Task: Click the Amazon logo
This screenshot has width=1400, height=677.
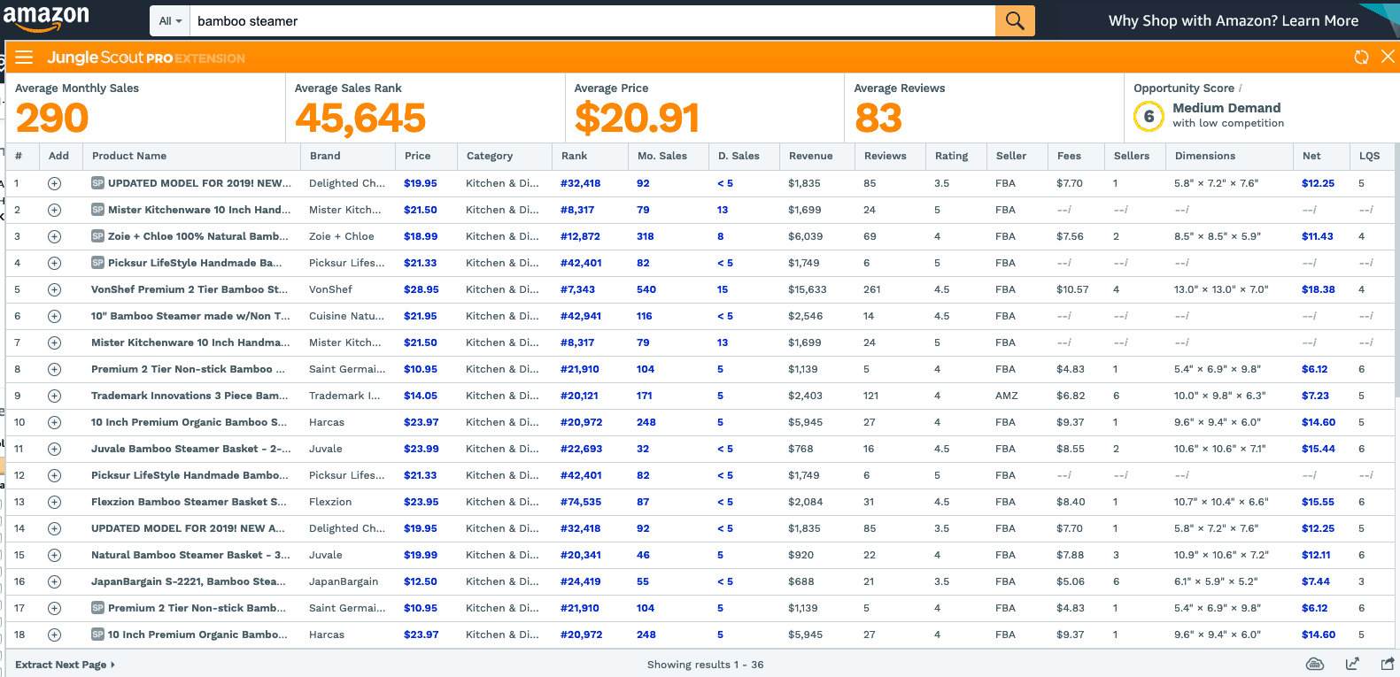Action: point(46,18)
